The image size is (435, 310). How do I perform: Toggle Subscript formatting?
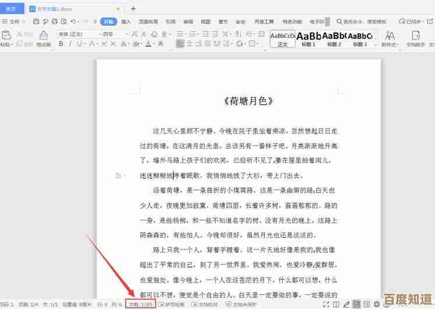point(113,44)
